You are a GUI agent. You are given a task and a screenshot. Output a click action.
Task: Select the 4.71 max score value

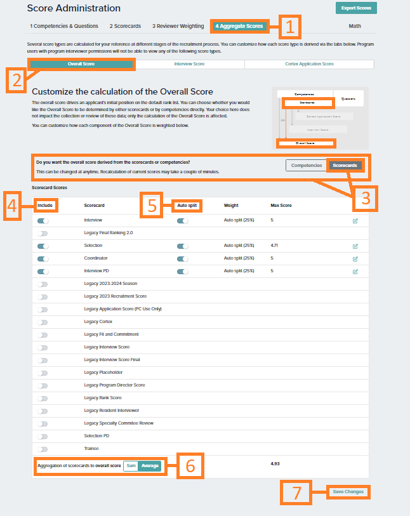(x=274, y=246)
